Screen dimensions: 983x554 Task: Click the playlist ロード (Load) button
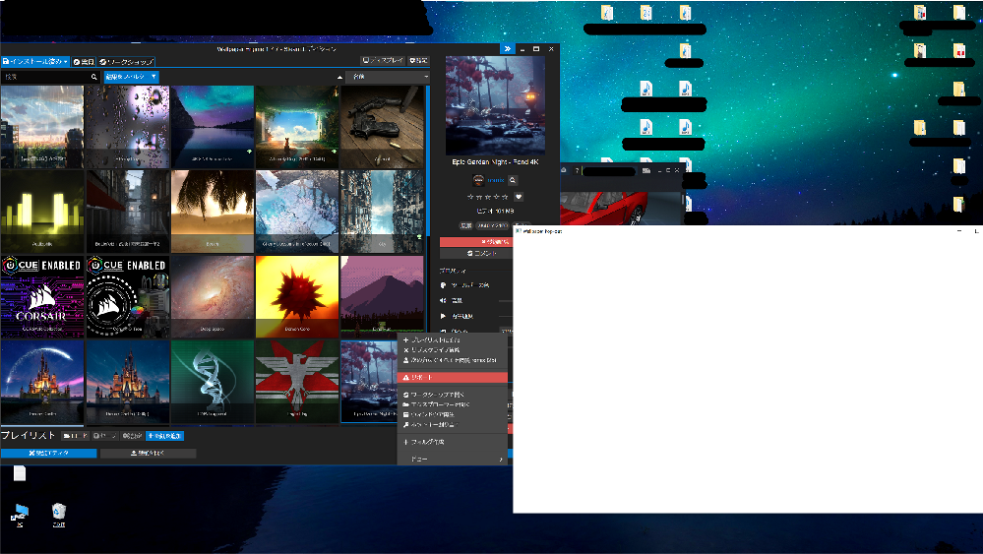pos(75,436)
